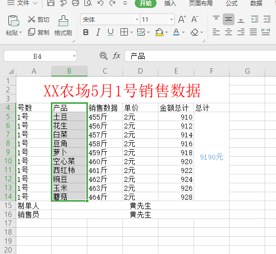Toggle Bold formatting
The width and height of the screenshot is (276, 254).
coord(86,32)
